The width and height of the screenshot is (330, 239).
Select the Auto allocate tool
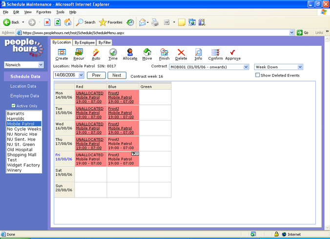tap(96, 52)
